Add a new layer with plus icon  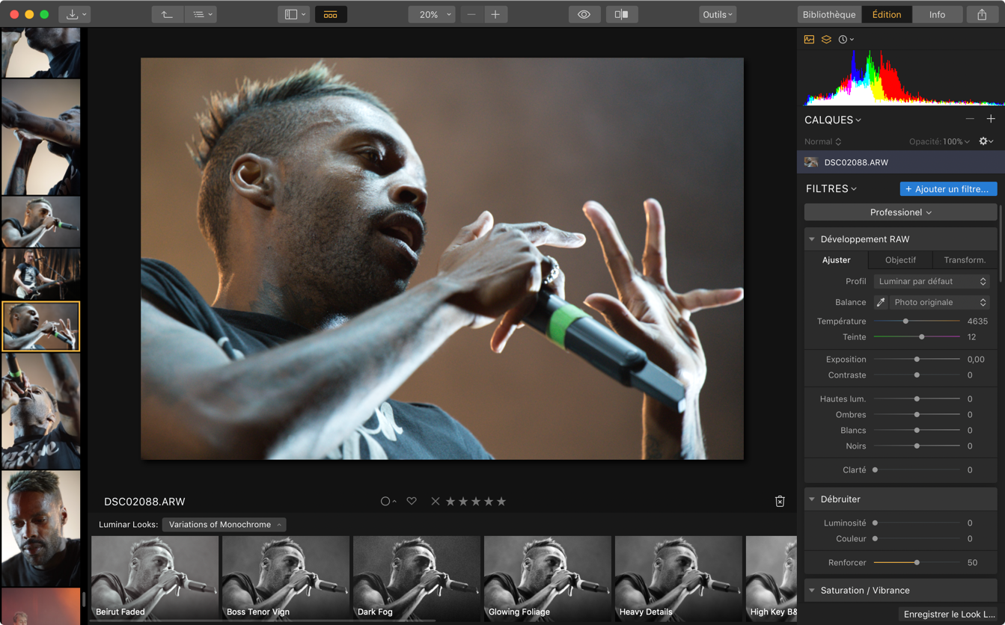pyautogui.click(x=991, y=119)
